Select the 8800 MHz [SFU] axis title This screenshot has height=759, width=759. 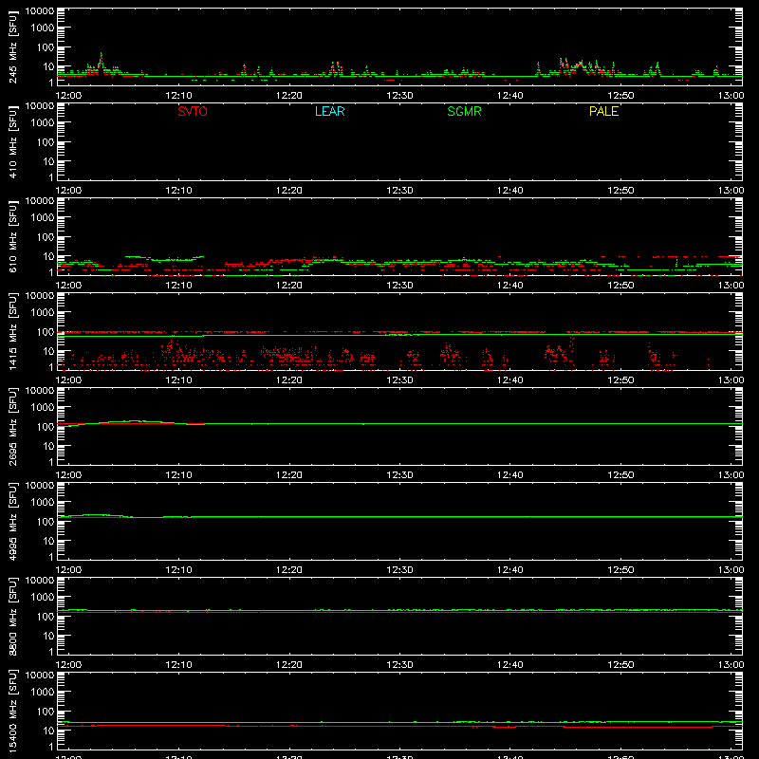click(x=12, y=617)
